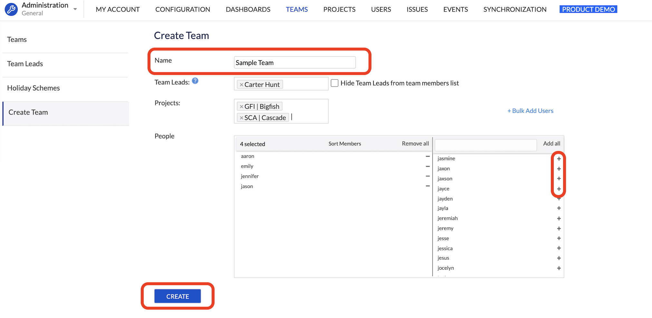Image resolution: width=652 pixels, height=318 pixels.
Task: Add jeremiah using the plus icon
Action: point(559,218)
